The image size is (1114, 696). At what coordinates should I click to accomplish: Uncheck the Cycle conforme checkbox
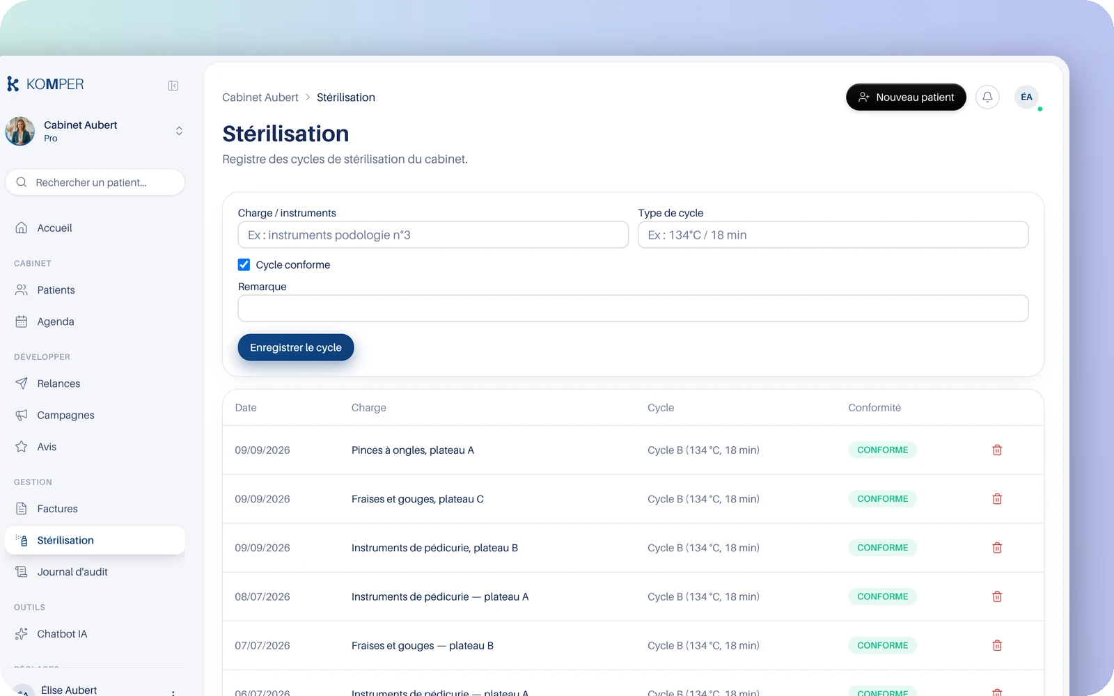(x=244, y=264)
